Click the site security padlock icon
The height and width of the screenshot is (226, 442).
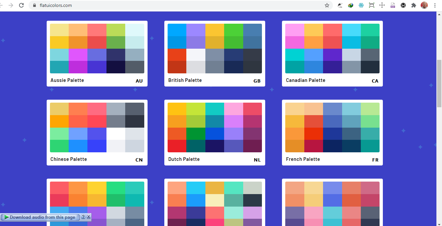coord(34,5)
